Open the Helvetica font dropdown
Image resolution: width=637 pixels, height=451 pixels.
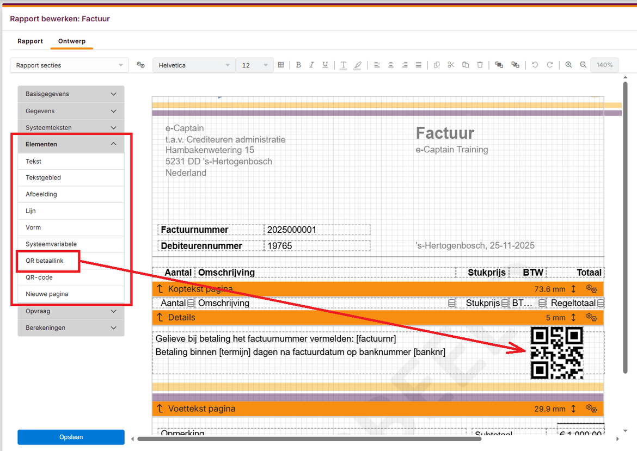pos(194,65)
